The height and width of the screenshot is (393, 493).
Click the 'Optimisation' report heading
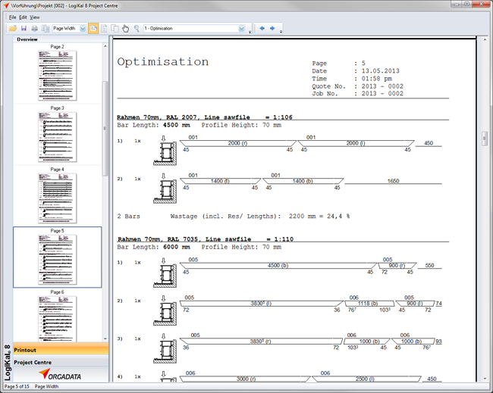(x=163, y=62)
